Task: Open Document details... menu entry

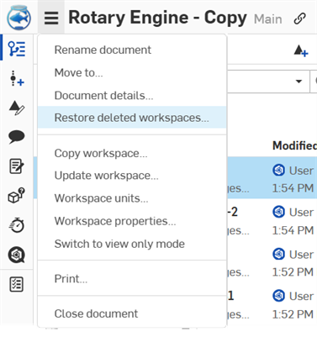Action: [132, 96]
